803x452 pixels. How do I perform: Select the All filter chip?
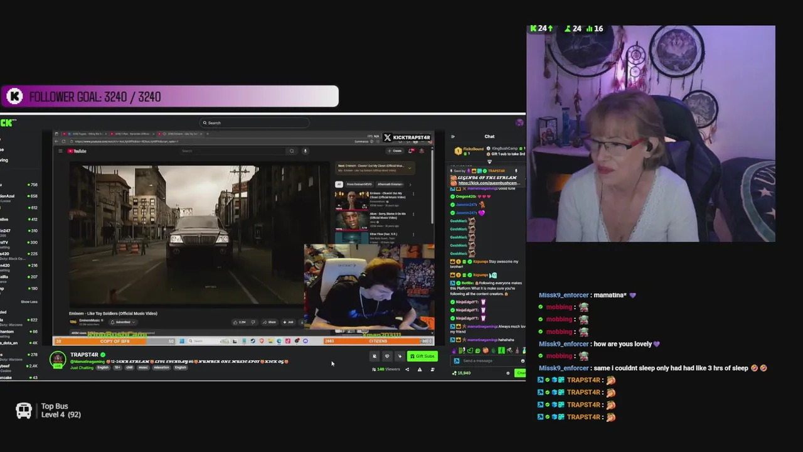coord(339,185)
